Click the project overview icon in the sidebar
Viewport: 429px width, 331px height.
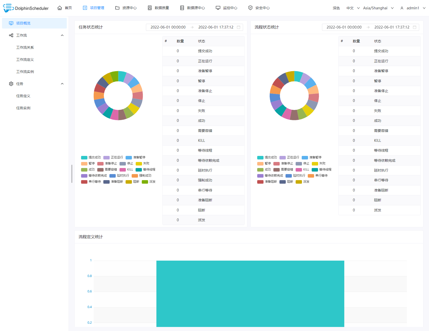11,23
